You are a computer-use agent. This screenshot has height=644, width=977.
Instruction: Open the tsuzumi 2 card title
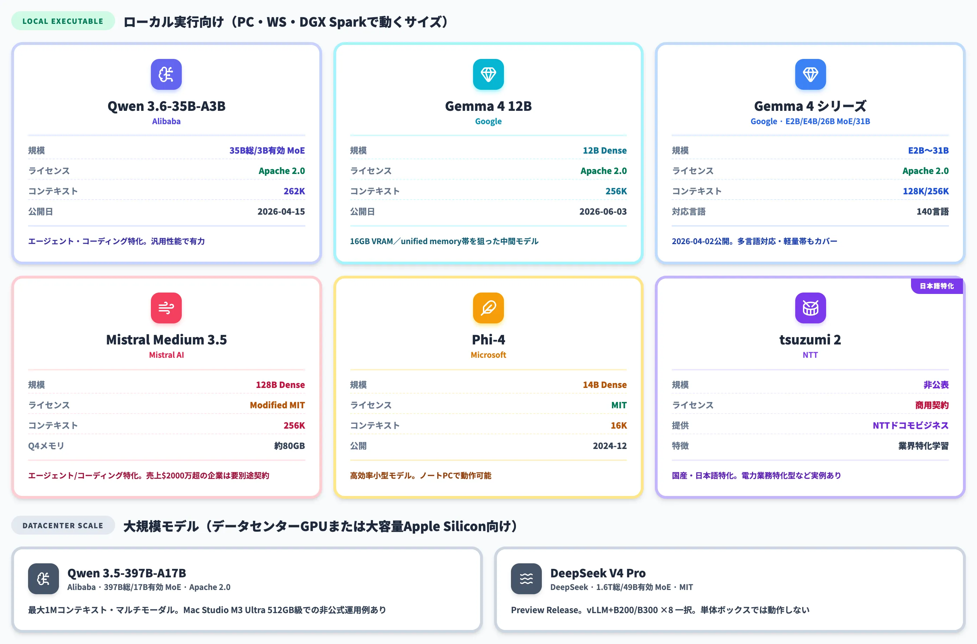point(810,340)
